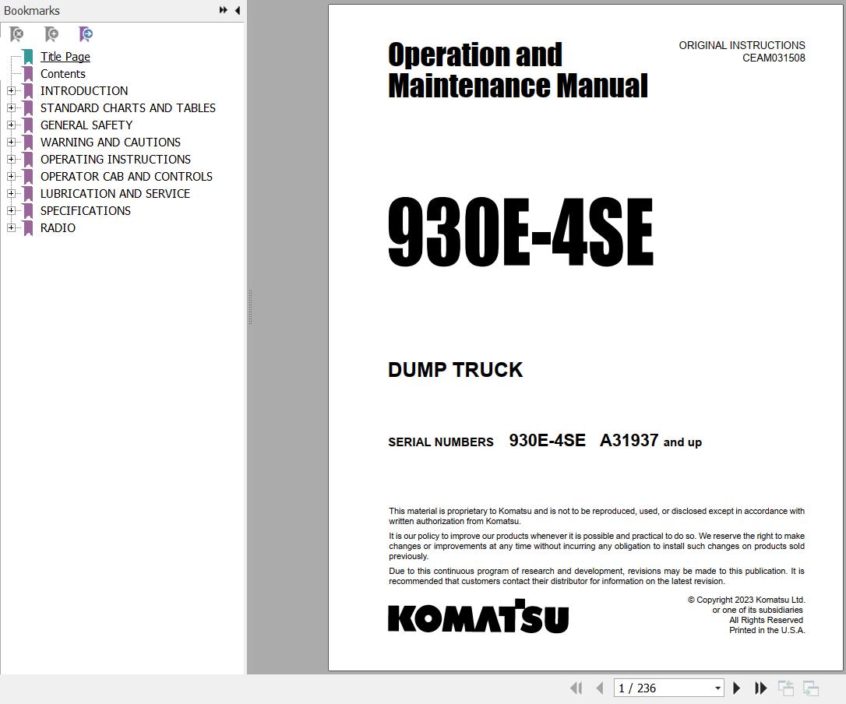The height and width of the screenshot is (704, 846).
Task: Click the previous view icon in status bar
Action: pos(786,688)
